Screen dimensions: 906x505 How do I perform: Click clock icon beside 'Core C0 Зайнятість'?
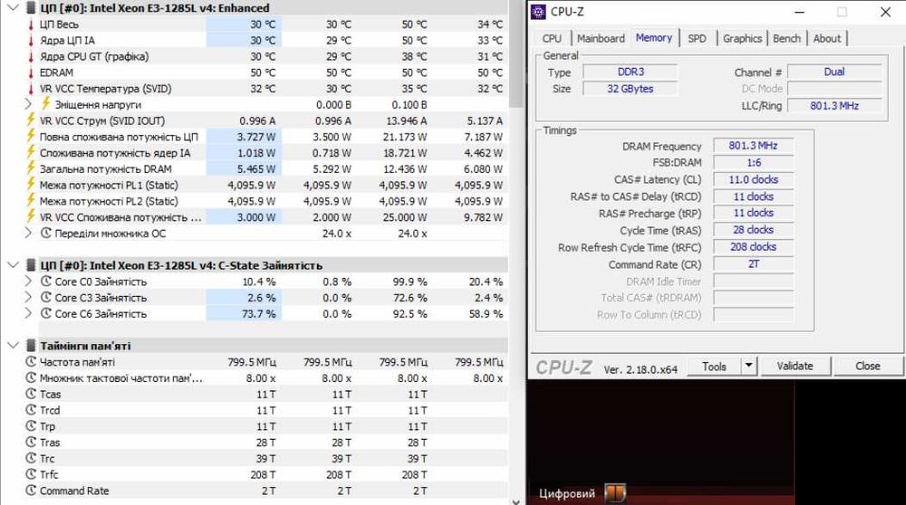pyautogui.click(x=46, y=281)
